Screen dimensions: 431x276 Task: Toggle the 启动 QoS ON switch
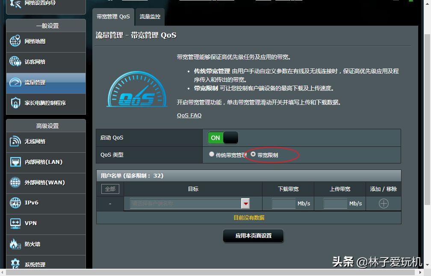point(223,138)
